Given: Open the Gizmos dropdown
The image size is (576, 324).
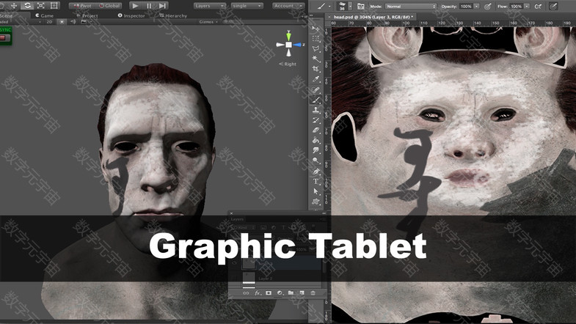Looking at the screenshot, I should 208,22.
